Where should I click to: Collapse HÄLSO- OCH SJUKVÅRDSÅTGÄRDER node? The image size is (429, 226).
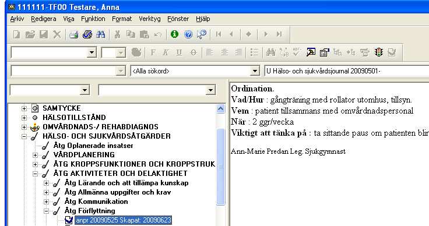[24, 136]
